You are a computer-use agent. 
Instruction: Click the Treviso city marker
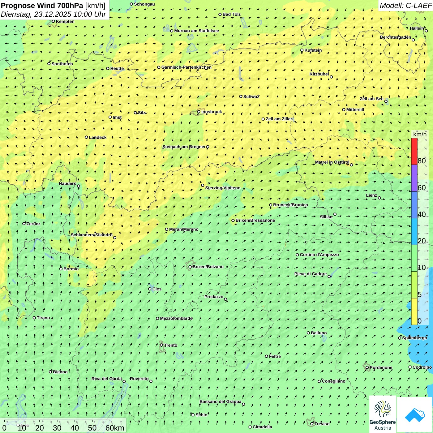[312, 424]
